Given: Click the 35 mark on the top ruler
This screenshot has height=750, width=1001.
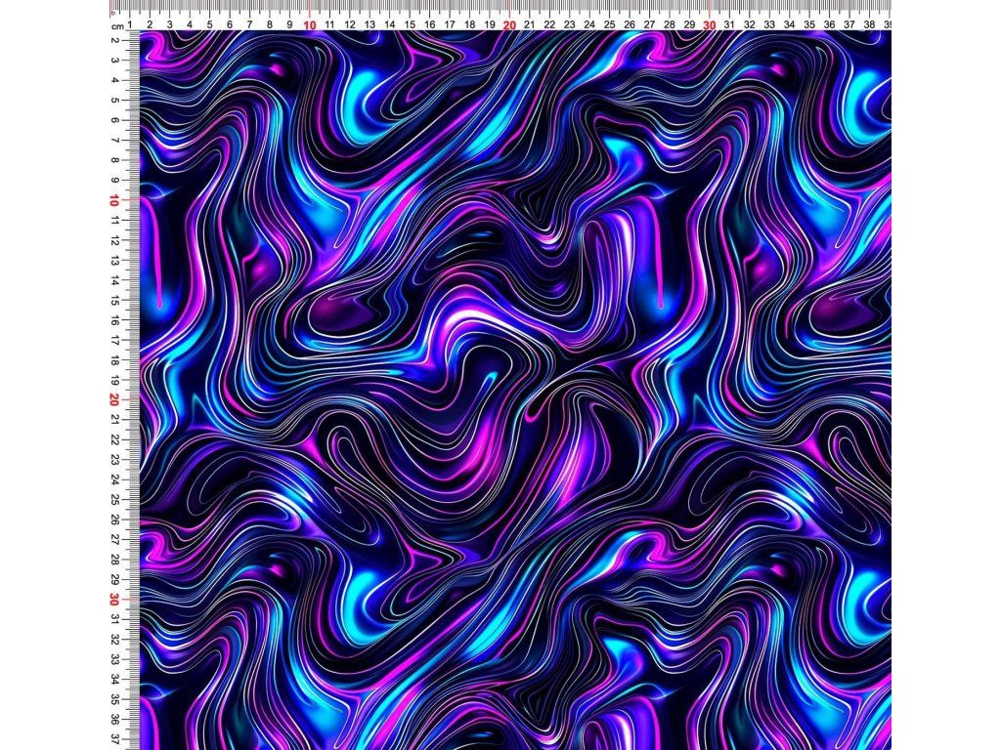Looking at the screenshot, I should (809, 24).
